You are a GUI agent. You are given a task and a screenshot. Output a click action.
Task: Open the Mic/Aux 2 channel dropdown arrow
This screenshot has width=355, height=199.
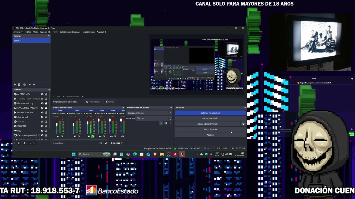coord(106,113)
